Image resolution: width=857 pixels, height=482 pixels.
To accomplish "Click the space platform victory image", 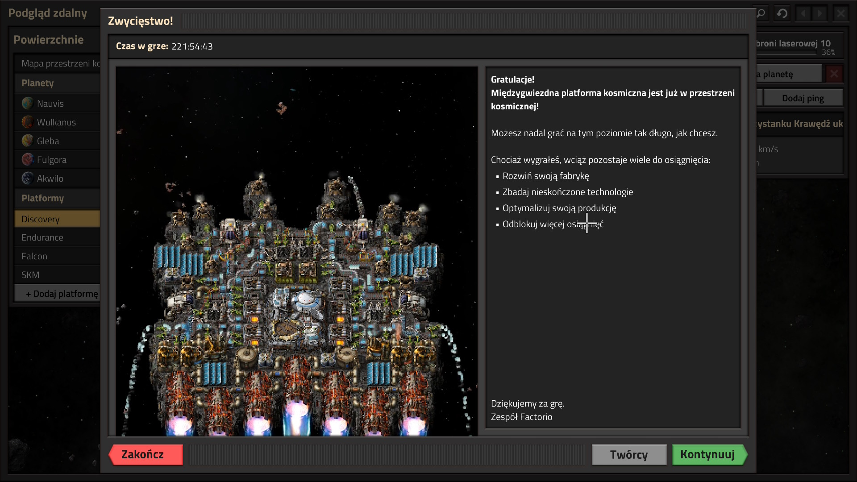I will [x=297, y=251].
